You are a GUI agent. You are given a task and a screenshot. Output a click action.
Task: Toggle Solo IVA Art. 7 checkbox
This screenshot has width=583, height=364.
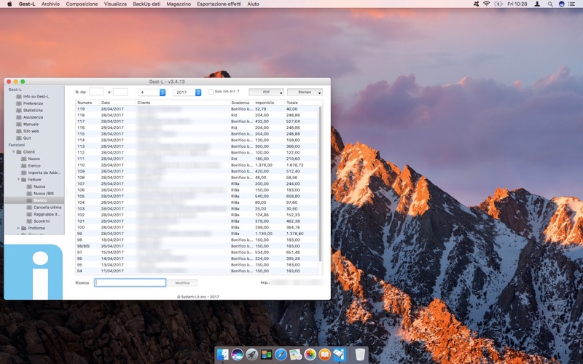[211, 92]
